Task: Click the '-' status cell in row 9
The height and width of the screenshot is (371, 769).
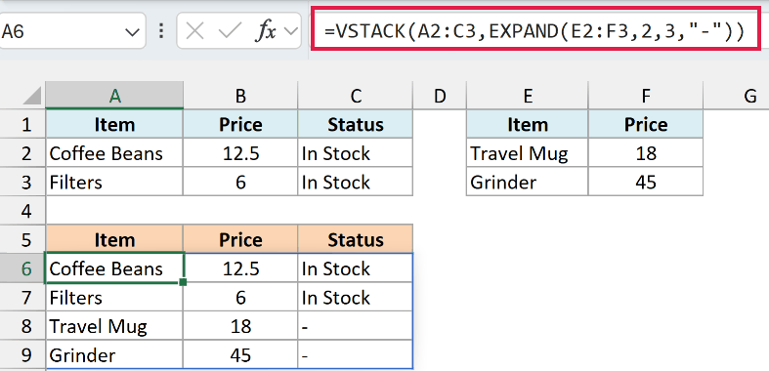Action: 355,354
